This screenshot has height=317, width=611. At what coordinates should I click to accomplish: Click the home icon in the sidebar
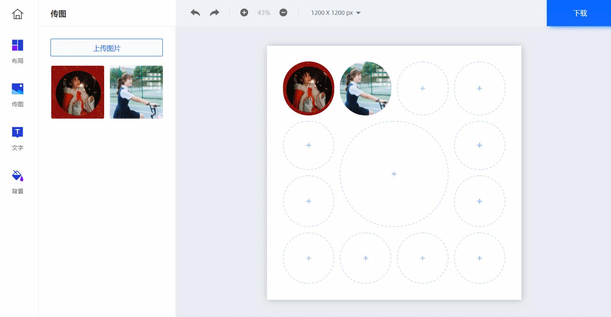[x=18, y=14]
